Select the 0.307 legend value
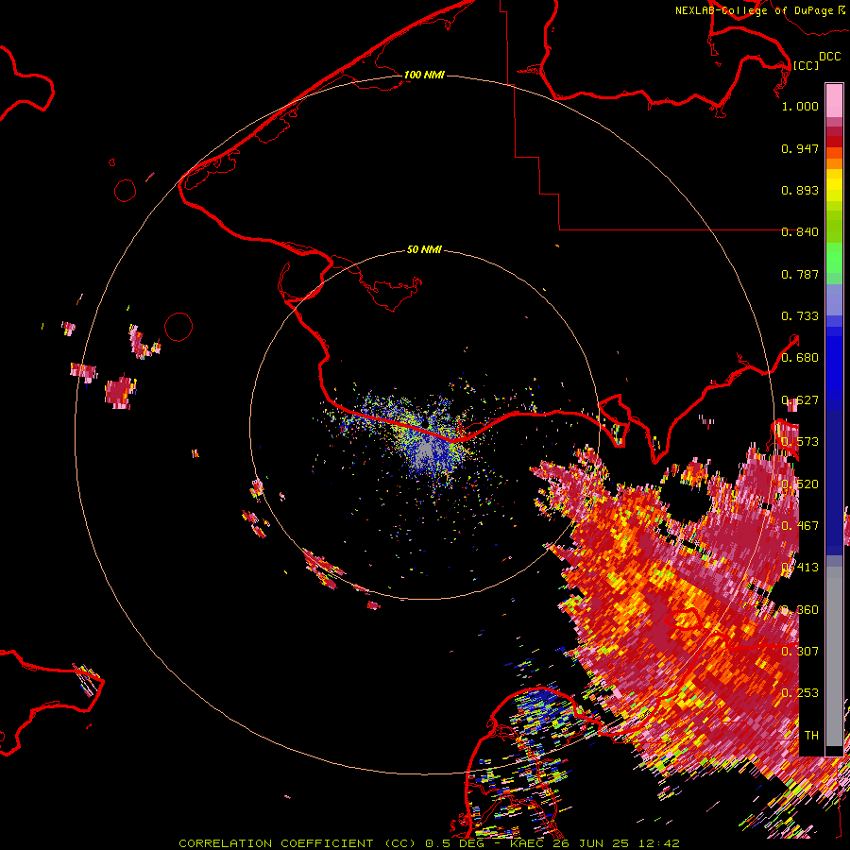 tap(800, 651)
